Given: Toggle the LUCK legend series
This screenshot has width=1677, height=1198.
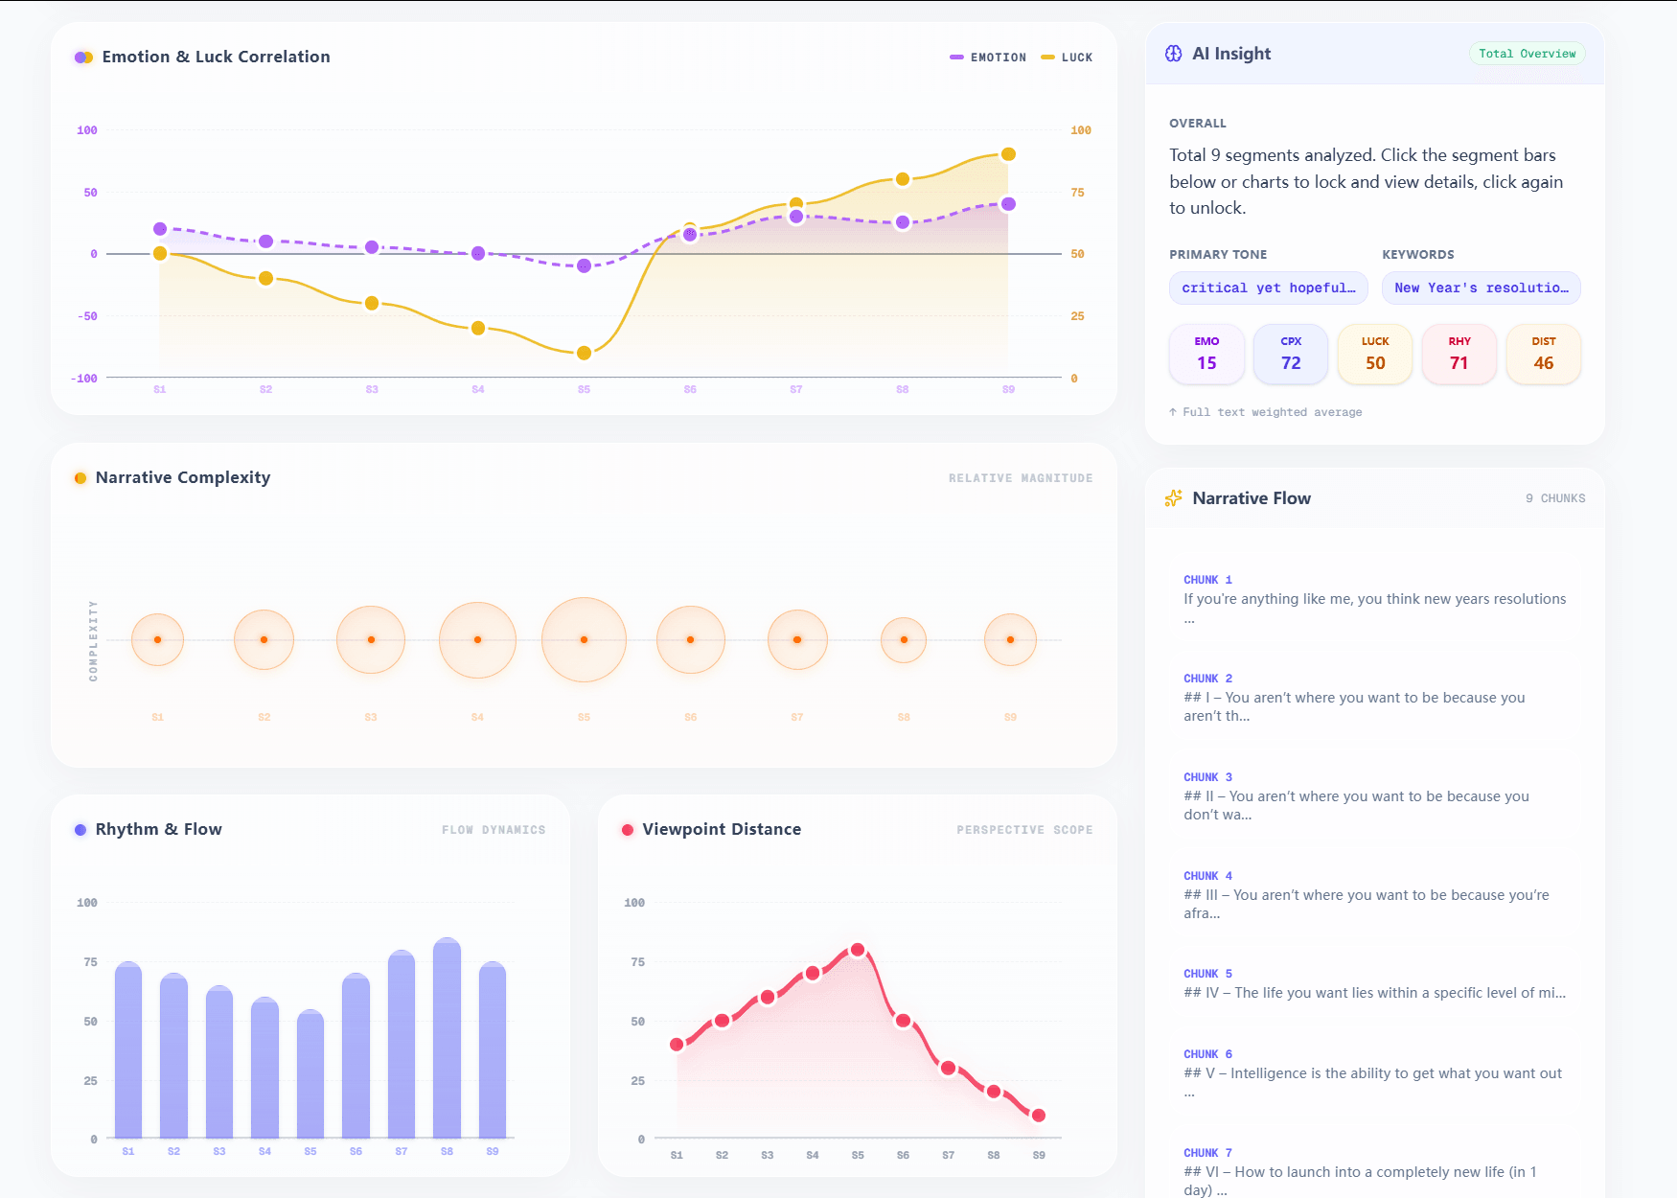Looking at the screenshot, I should [x=1067, y=58].
